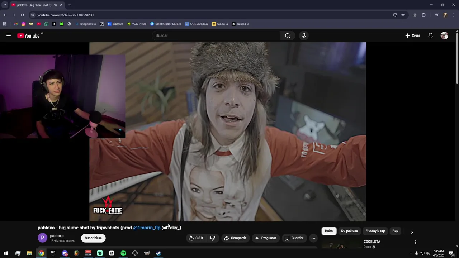Open Windows Start menu
The image size is (459, 258).
pyautogui.click(x=6, y=253)
